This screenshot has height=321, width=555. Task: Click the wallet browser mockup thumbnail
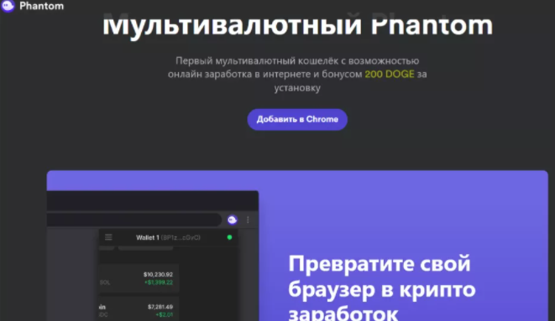coord(153,256)
